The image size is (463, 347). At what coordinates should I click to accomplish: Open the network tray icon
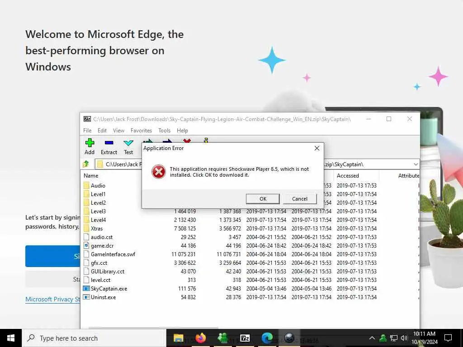(x=394, y=338)
